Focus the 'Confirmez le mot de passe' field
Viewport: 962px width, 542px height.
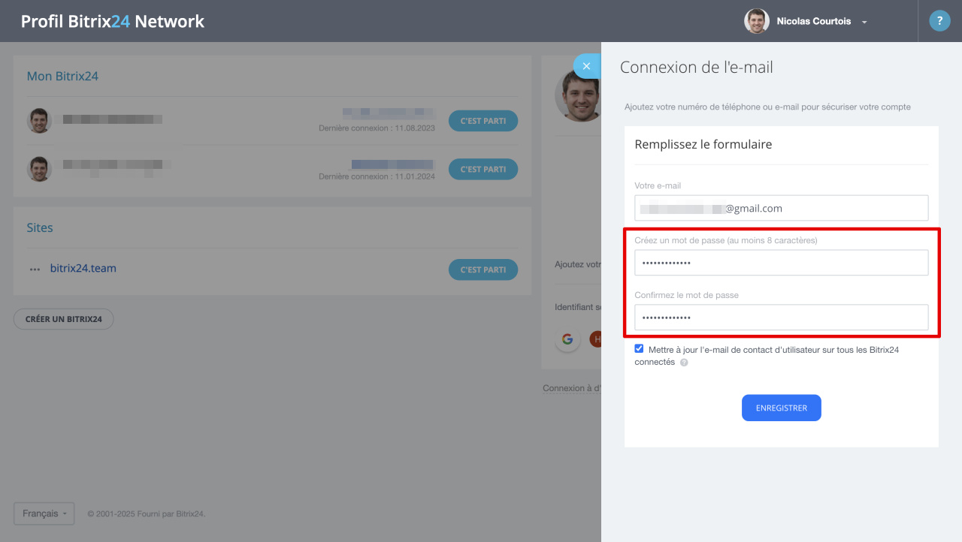click(781, 317)
